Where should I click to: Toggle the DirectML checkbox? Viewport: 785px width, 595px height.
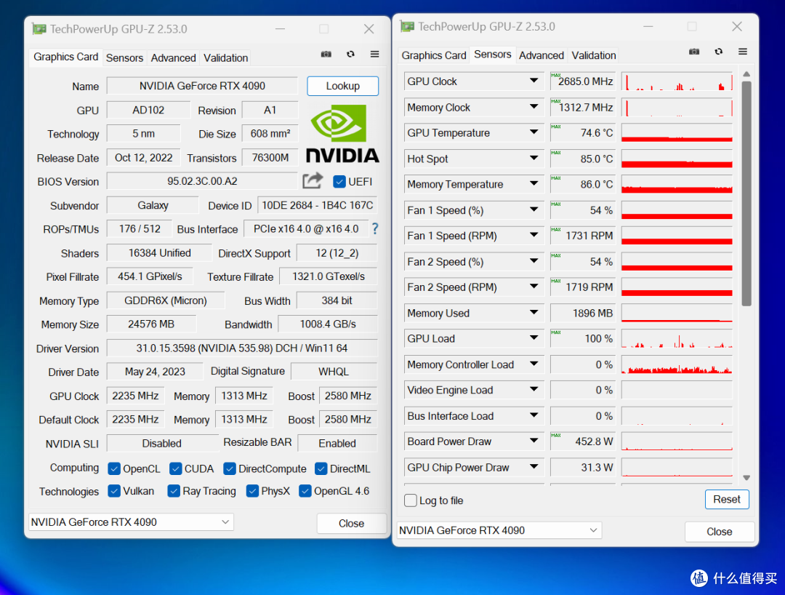321,468
